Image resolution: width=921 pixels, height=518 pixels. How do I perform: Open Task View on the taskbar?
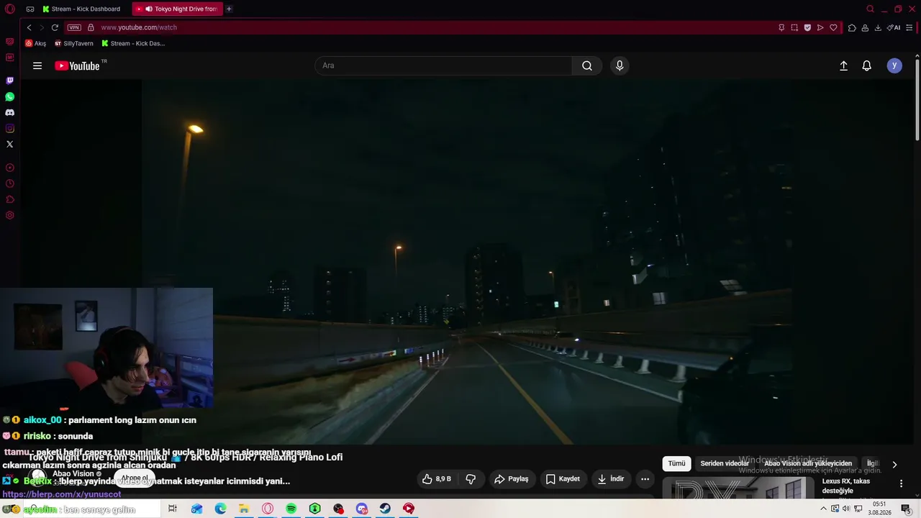click(173, 509)
